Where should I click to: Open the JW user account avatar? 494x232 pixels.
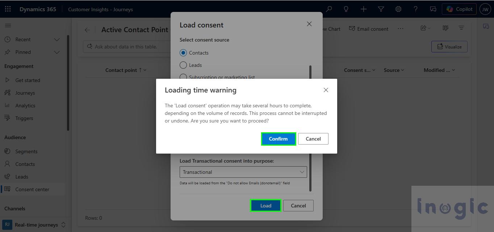pyautogui.click(x=485, y=9)
